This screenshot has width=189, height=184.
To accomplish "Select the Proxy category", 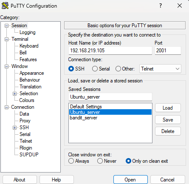I will tap(25, 121).
